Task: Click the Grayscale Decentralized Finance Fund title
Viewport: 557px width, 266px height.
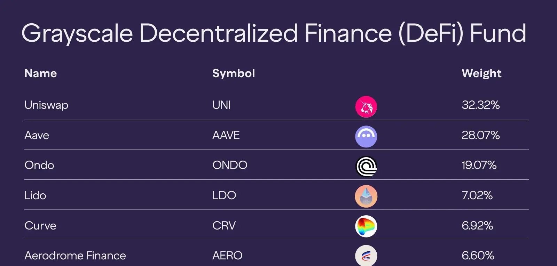Action: (274, 34)
